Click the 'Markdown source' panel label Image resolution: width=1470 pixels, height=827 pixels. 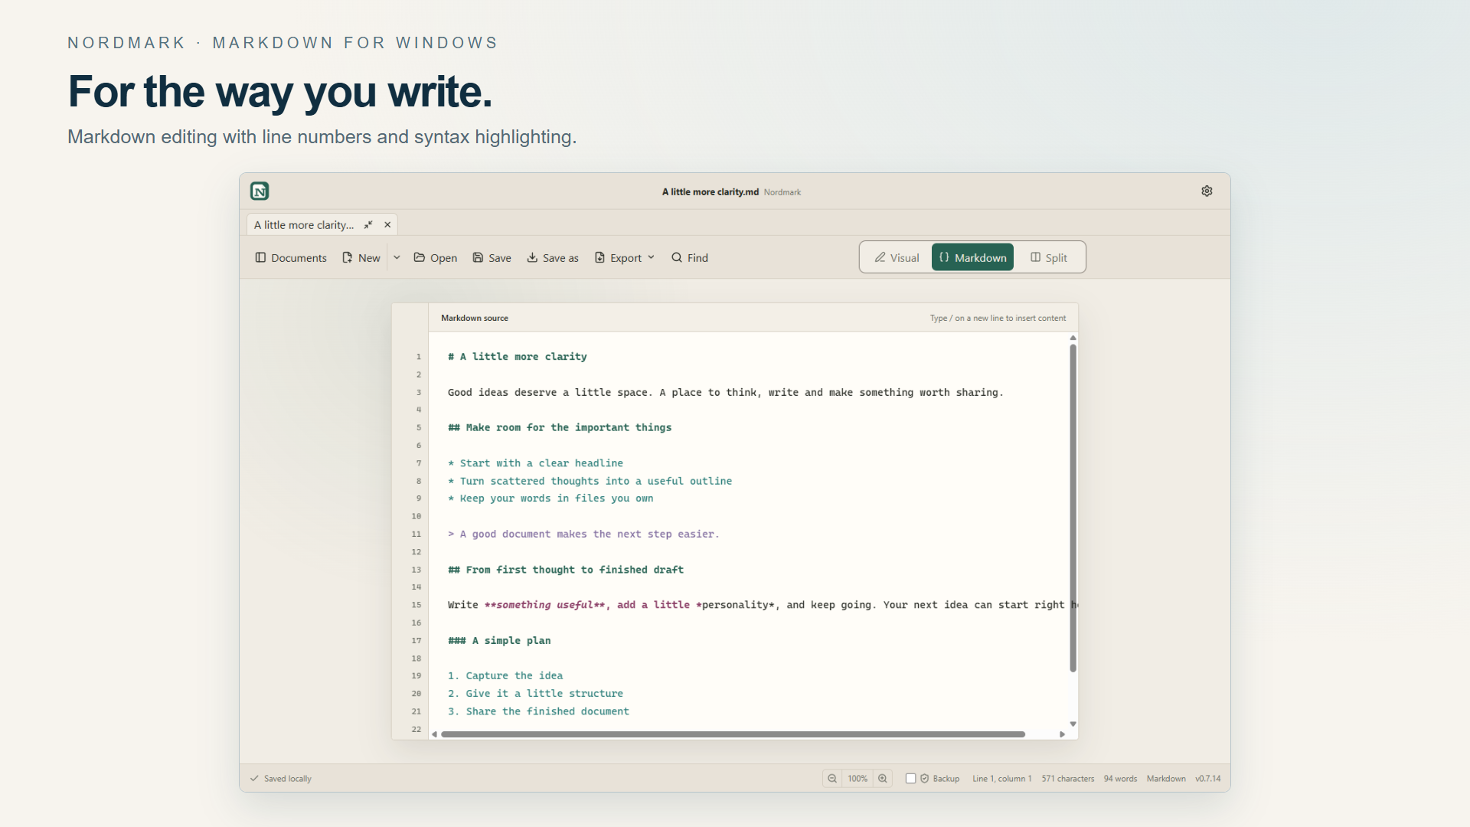tap(475, 318)
